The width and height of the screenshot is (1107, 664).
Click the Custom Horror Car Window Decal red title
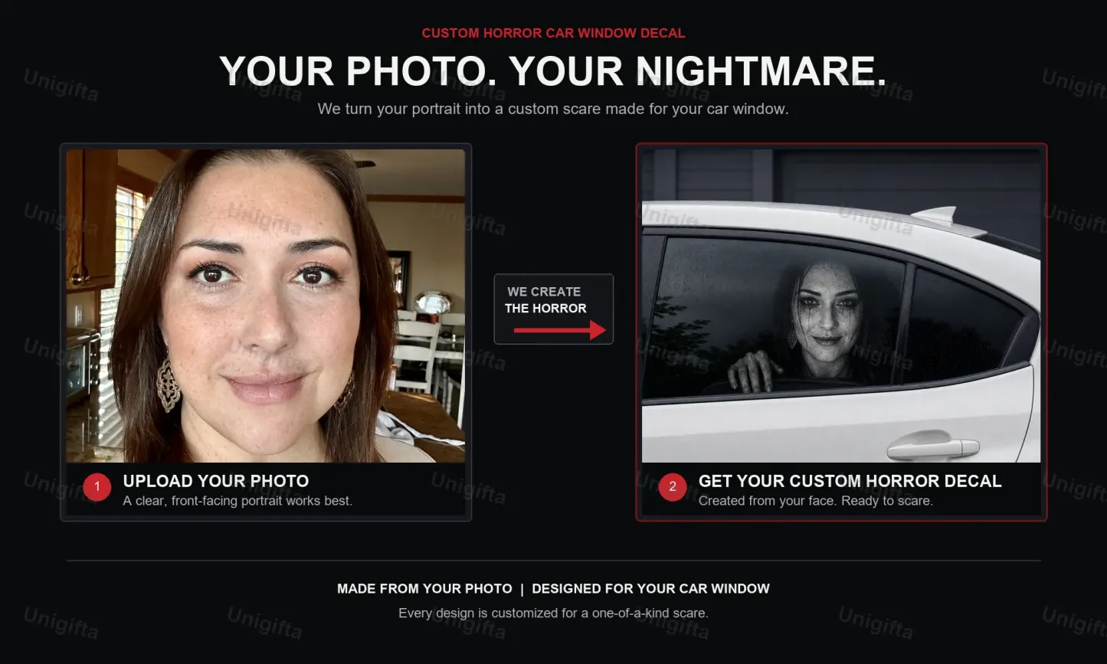click(553, 33)
